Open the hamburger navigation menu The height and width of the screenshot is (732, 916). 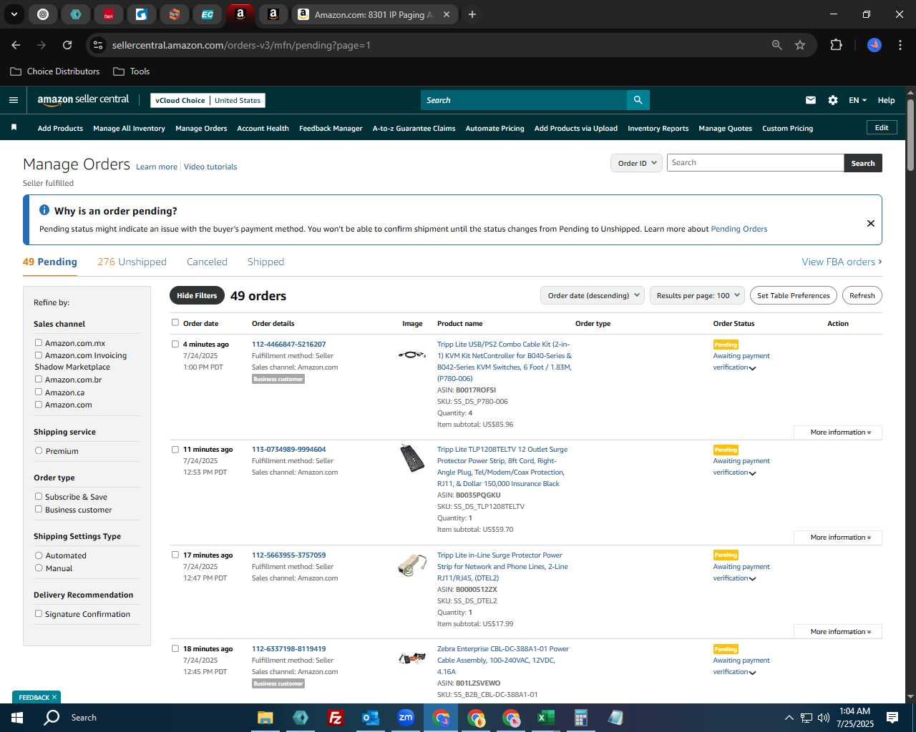(x=14, y=100)
